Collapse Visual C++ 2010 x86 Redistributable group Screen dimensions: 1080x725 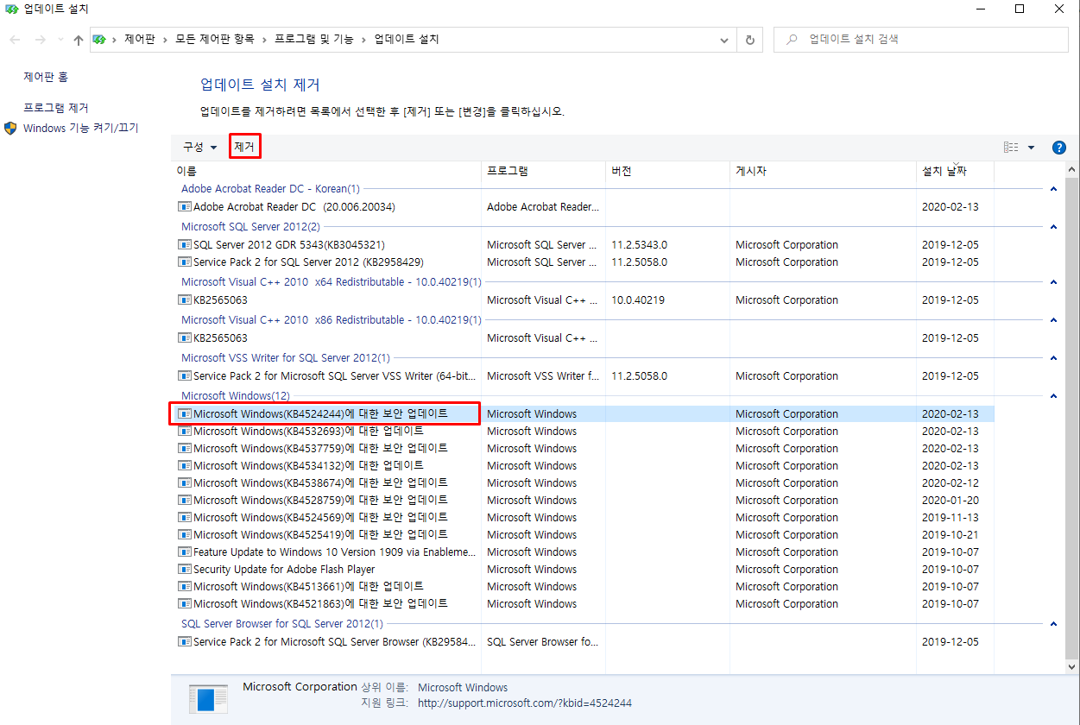(1053, 320)
